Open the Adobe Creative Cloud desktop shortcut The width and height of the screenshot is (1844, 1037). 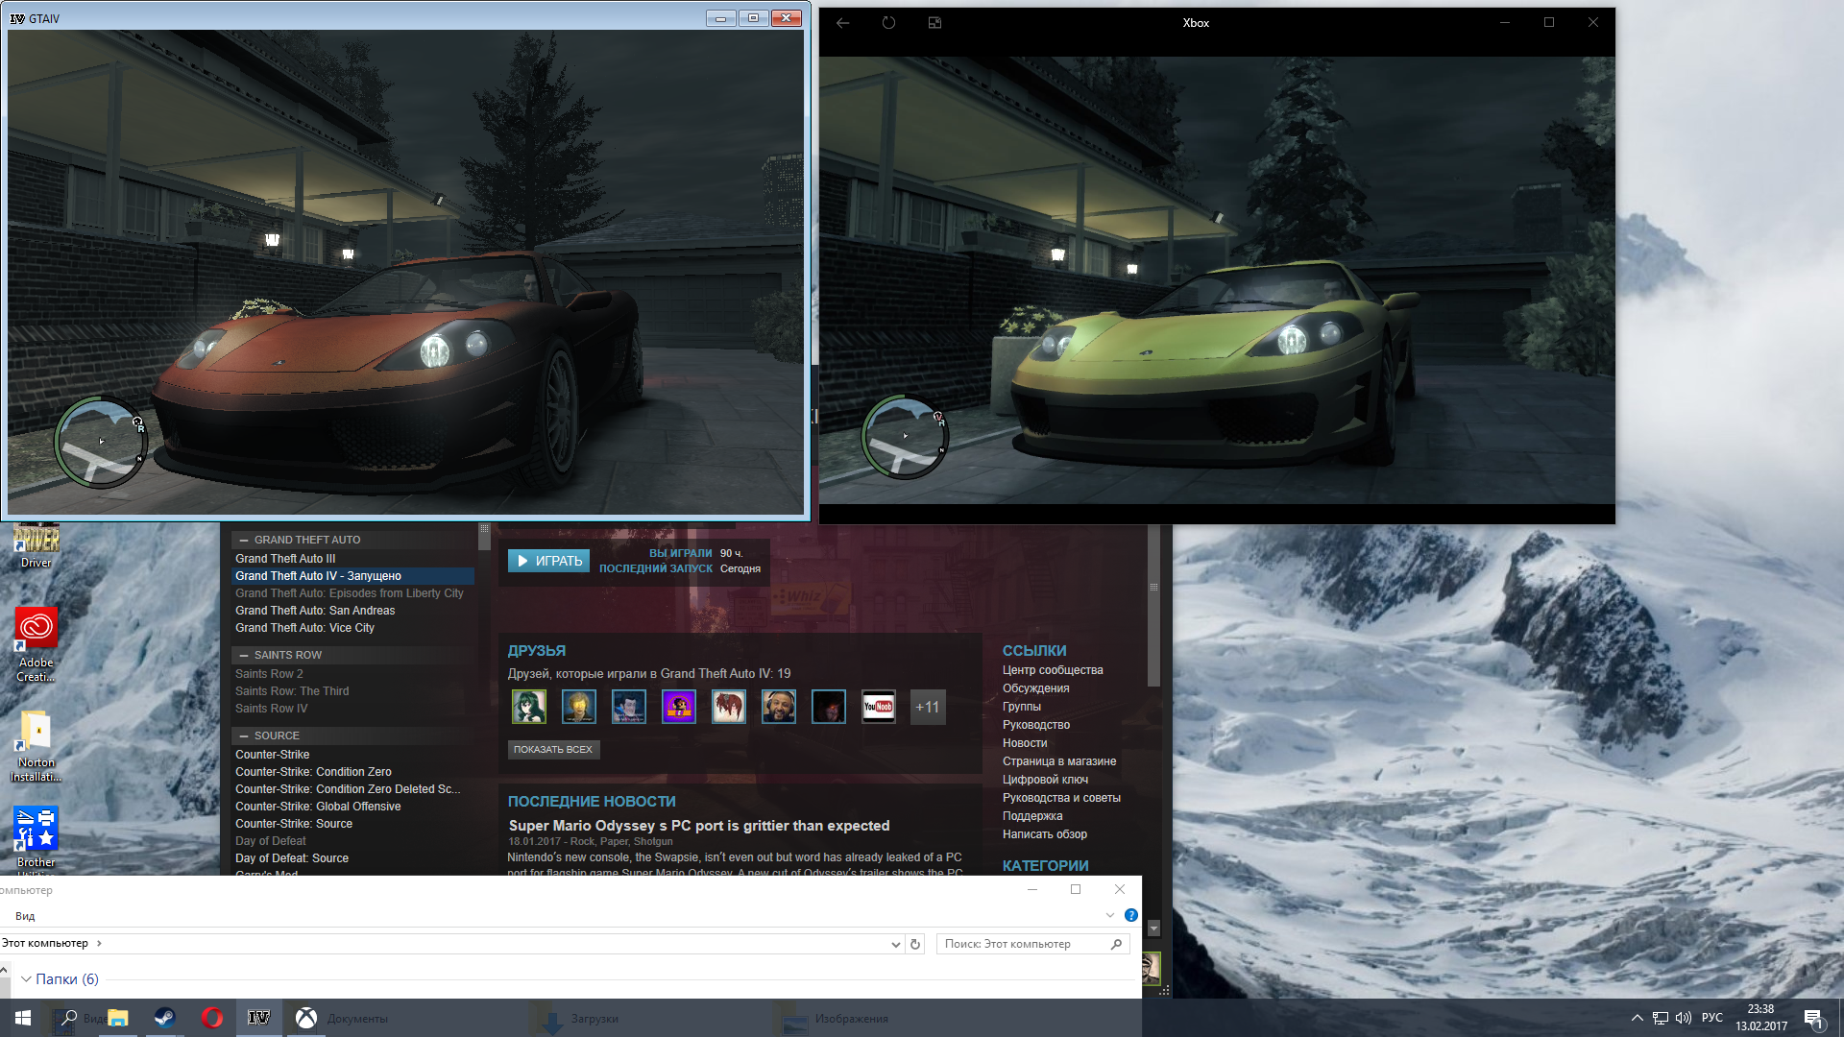[36, 629]
